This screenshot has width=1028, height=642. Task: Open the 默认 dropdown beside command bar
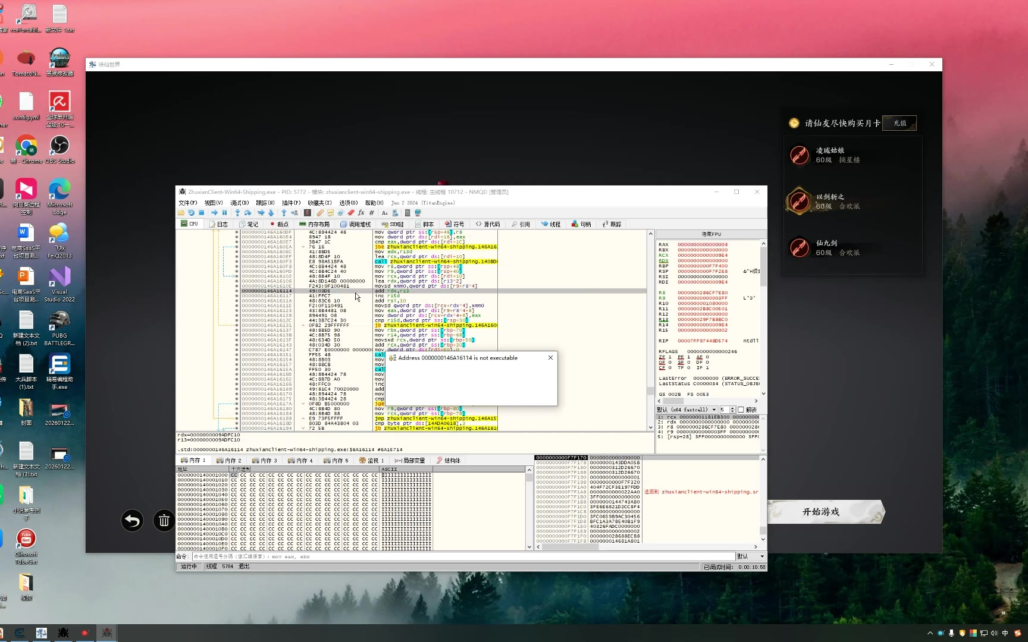tap(750, 556)
